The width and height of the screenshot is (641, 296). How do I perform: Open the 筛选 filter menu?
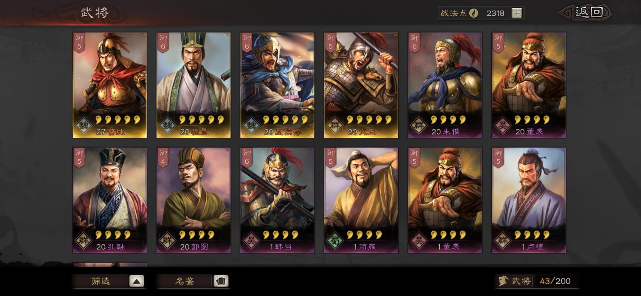point(101,281)
